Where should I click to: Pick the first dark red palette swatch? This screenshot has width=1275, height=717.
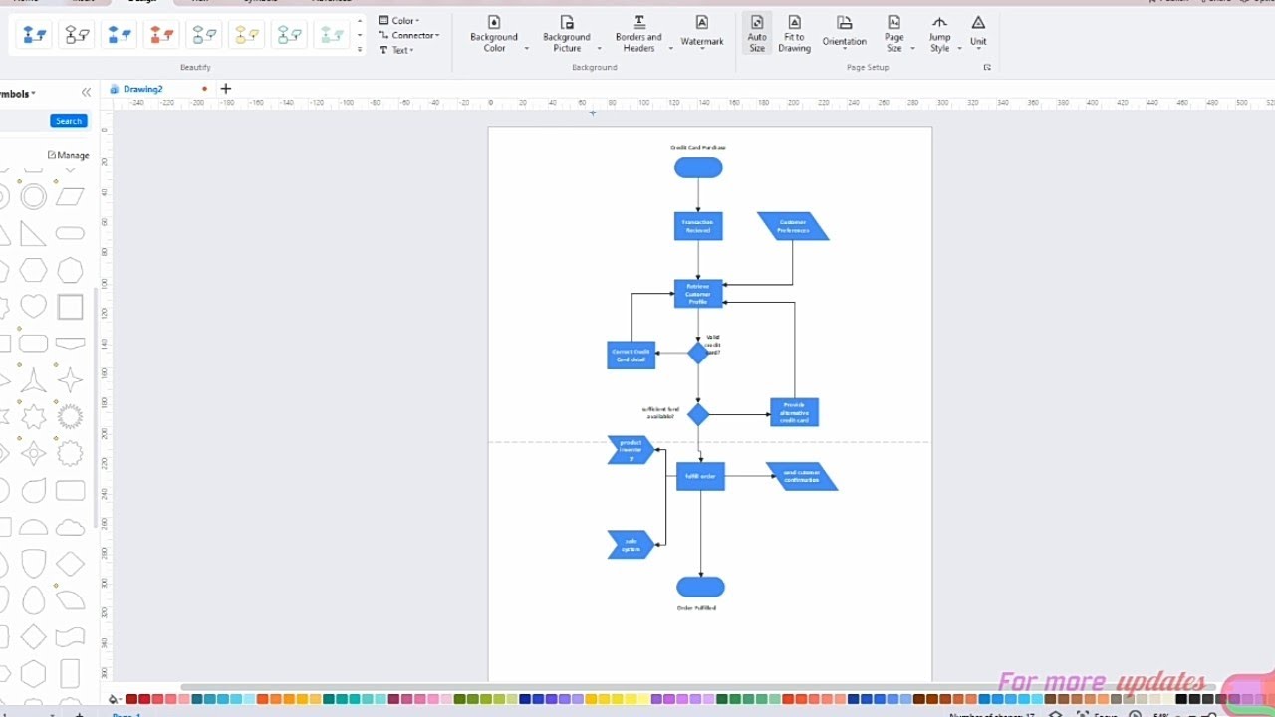[131, 699]
